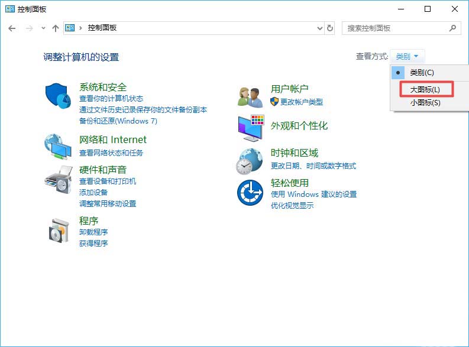Close the Control Panel window
This screenshot has width=469, height=347.
pyautogui.click(x=455, y=9)
